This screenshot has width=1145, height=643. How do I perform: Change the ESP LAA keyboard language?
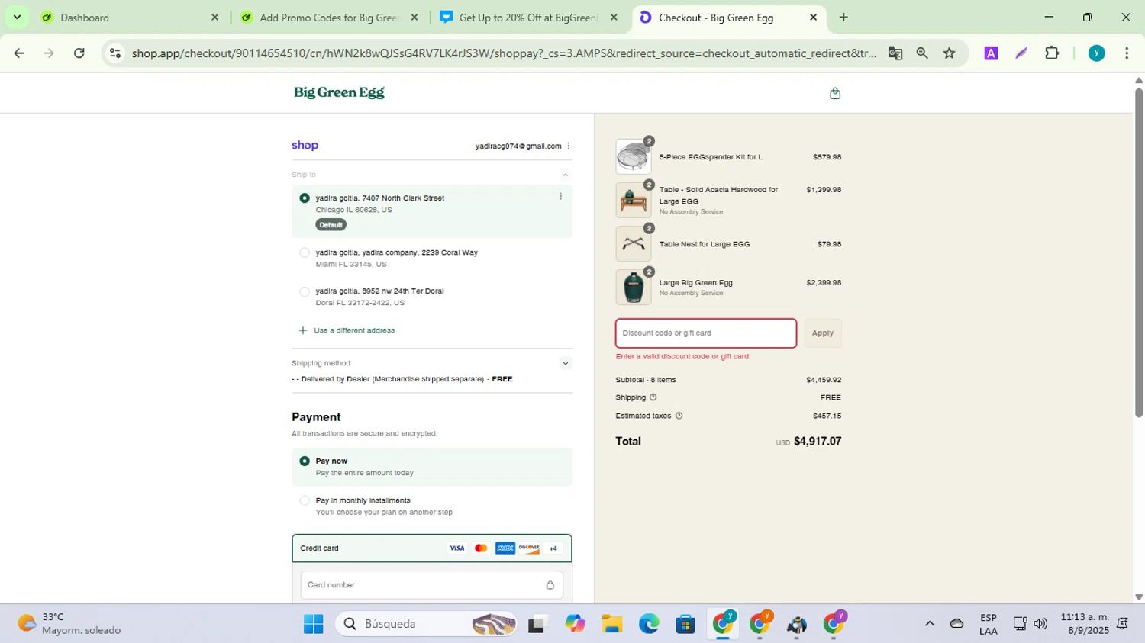point(988,624)
